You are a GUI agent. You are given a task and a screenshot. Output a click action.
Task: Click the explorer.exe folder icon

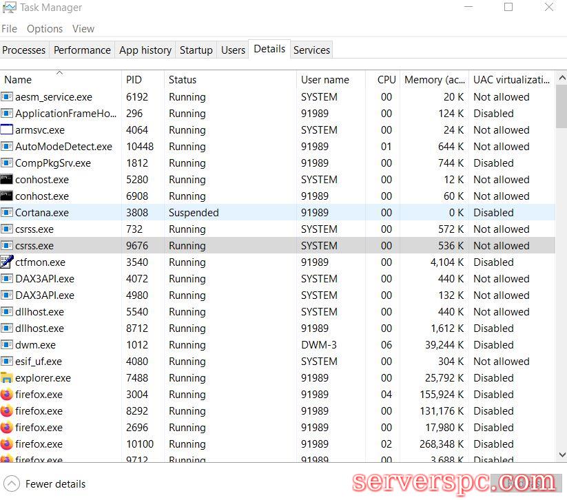click(x=7, y=378)
